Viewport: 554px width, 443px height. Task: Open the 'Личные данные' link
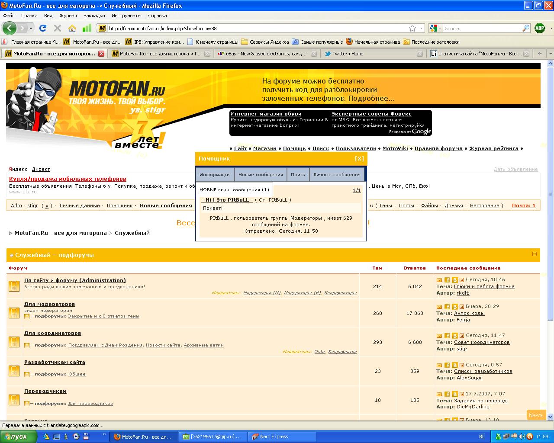(x=79, y=205)
